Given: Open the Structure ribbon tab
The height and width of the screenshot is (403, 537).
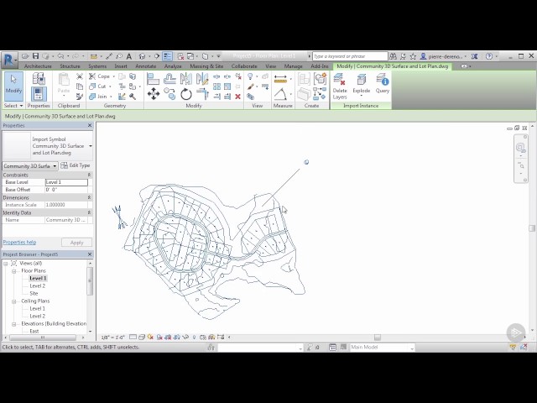Looking at the screenshot, I should tap(70, 66).
